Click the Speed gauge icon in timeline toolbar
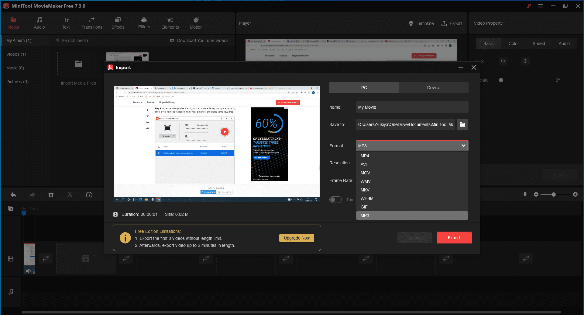584x315 pixels. coord(89,195)
